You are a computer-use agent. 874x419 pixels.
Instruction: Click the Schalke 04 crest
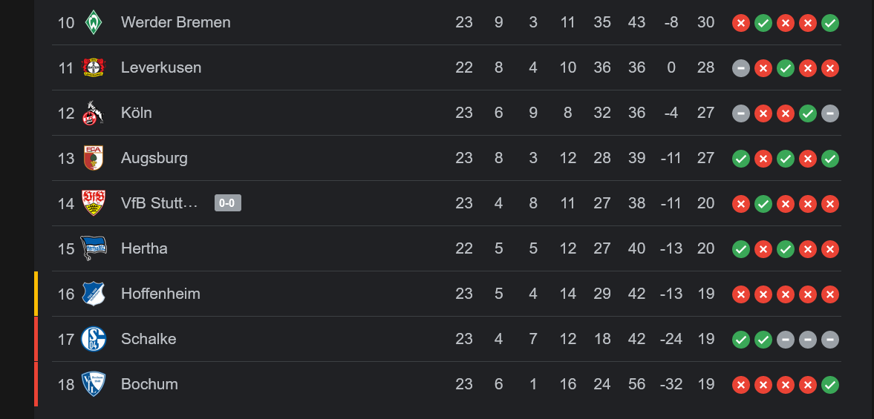(x=93, y=339)
